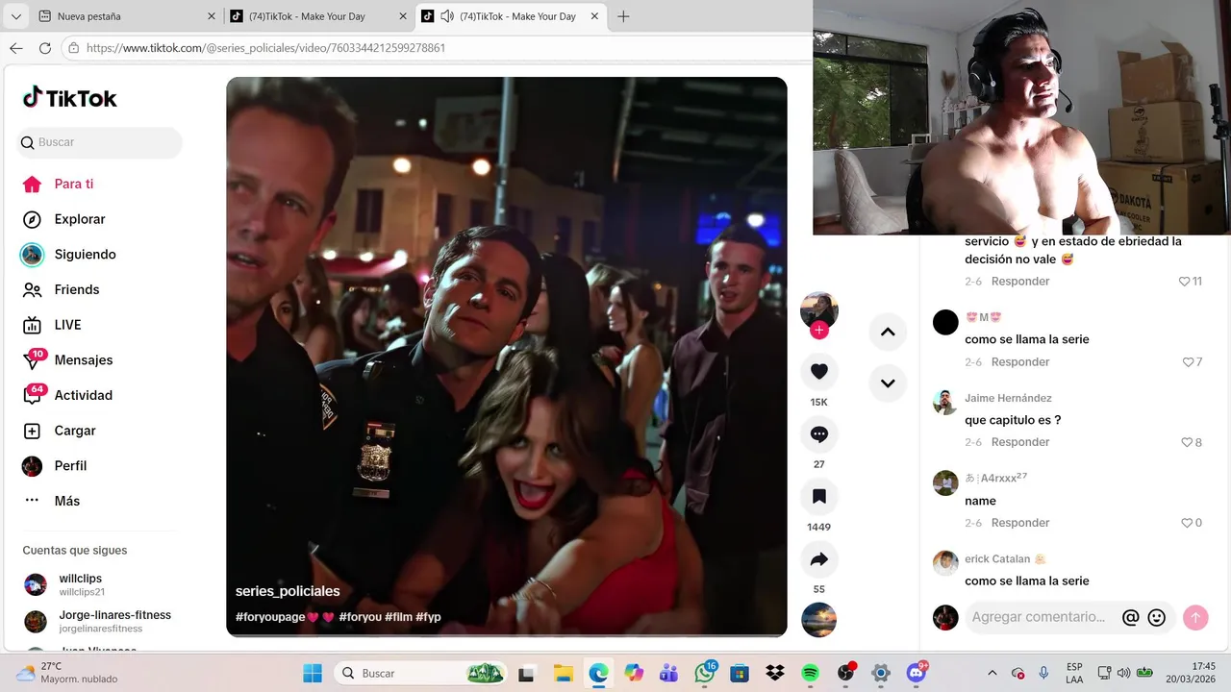Screen dimensions: 1231x692
Task: Open the Friends section
Action: point(61,289)
